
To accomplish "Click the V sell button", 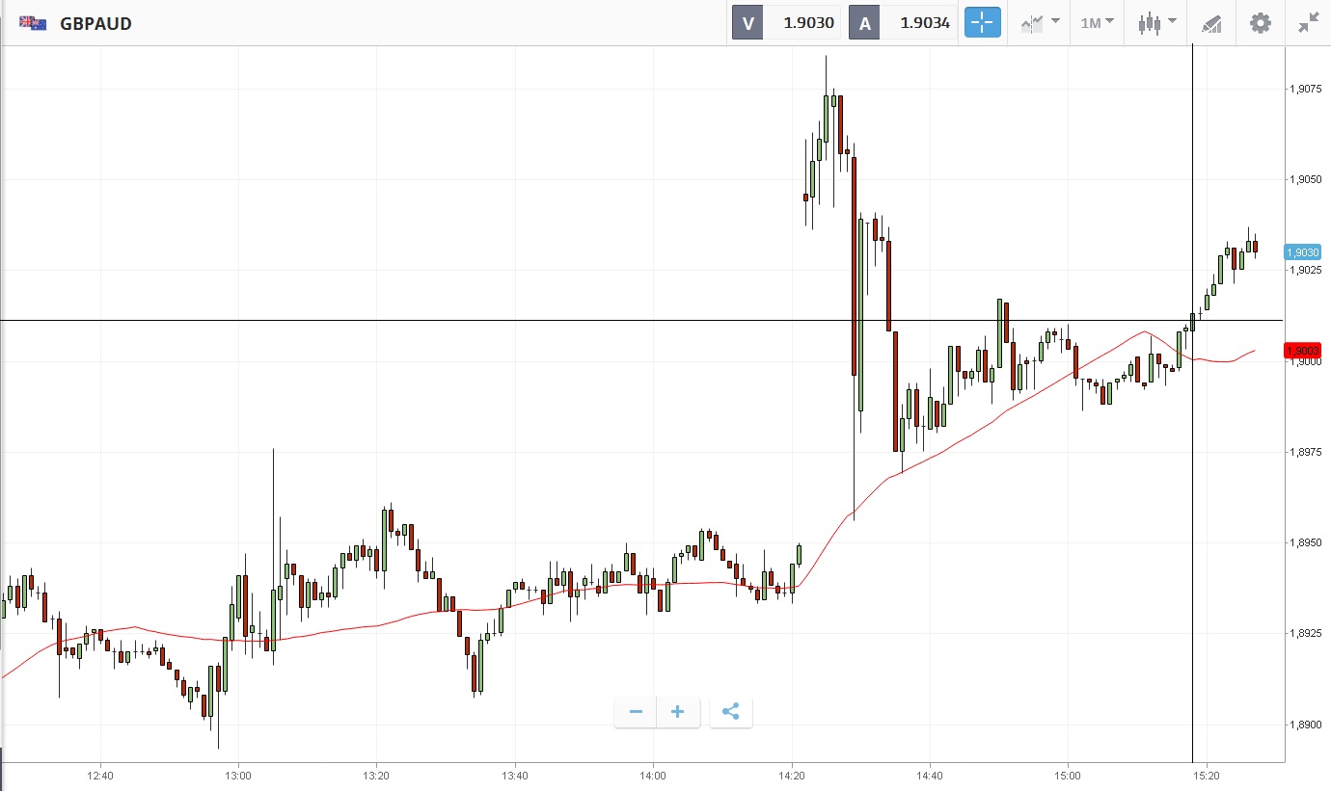I will click(747, 23).
